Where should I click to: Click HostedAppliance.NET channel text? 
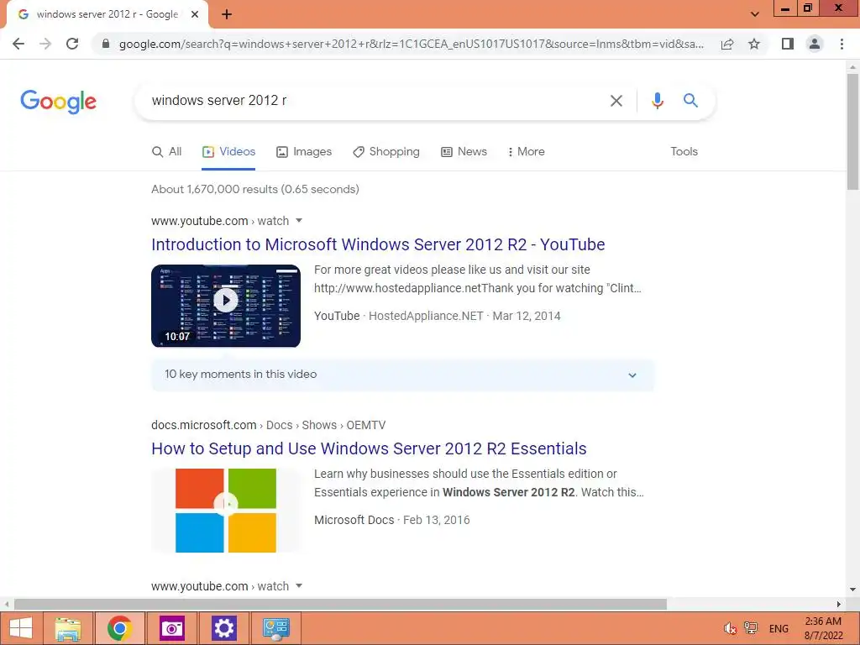point(426,316)
